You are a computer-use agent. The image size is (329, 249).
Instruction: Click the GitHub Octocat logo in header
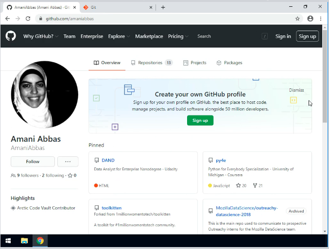11,36
